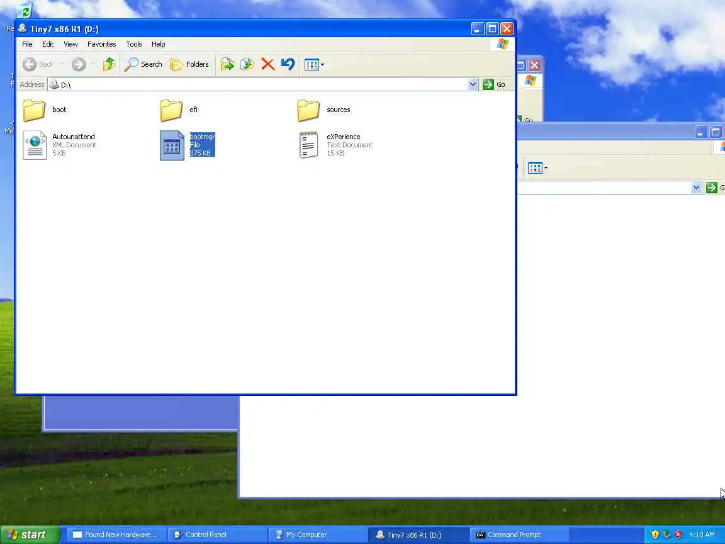Screen dimensions: 725x544
Task: Click the eXPerience file name
Action: (x=344, y=137)
